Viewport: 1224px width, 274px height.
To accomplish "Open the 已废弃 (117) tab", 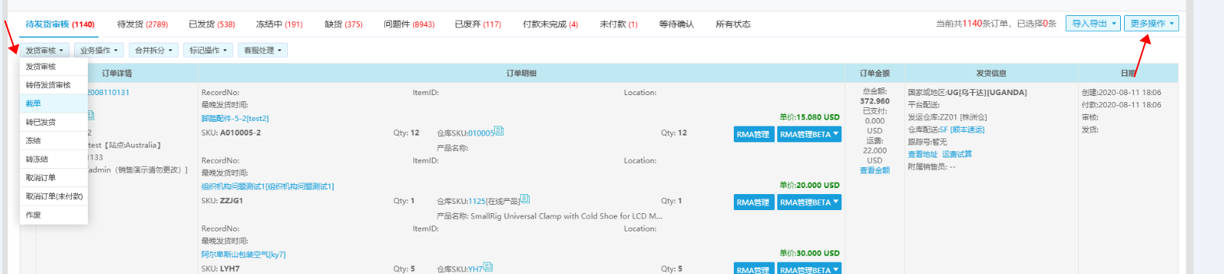I will click(478, 24).
